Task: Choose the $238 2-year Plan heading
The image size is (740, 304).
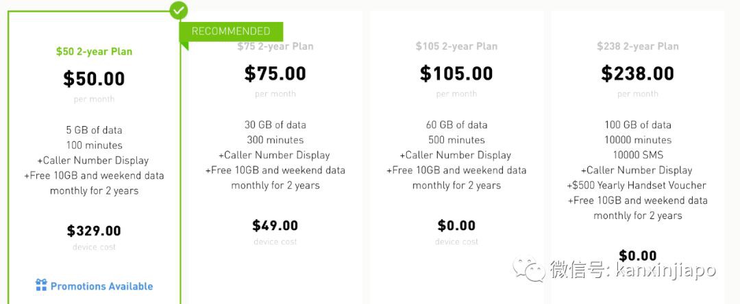Action: pos(637,47)
